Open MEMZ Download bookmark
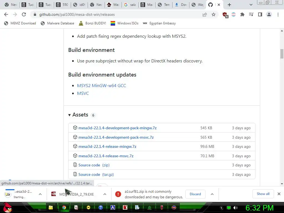 point(20,23)
